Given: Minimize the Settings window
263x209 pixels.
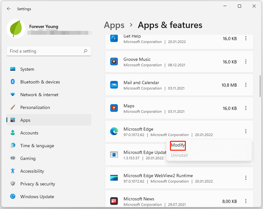Looking at the screenshot, I should coord(225,6).
